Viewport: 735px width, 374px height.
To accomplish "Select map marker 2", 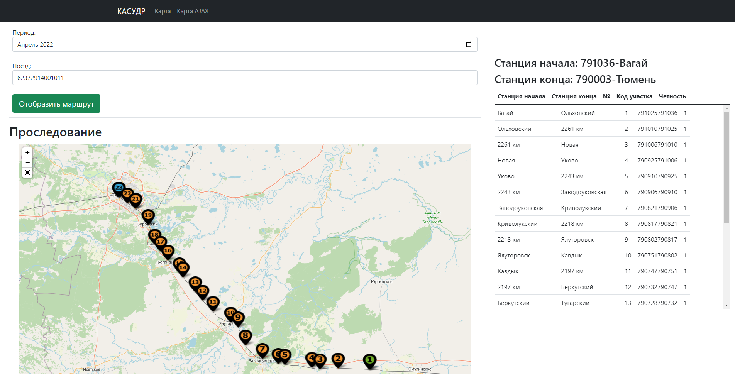I will pos(338,359).
